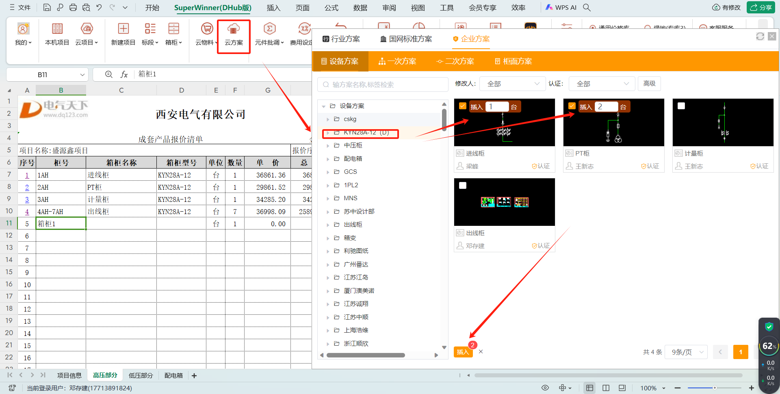Open the 修改人 dropdown
780x394 pixels.
pos(513,84)
